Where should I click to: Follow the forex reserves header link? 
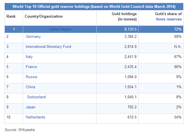[x=169, y=19]
